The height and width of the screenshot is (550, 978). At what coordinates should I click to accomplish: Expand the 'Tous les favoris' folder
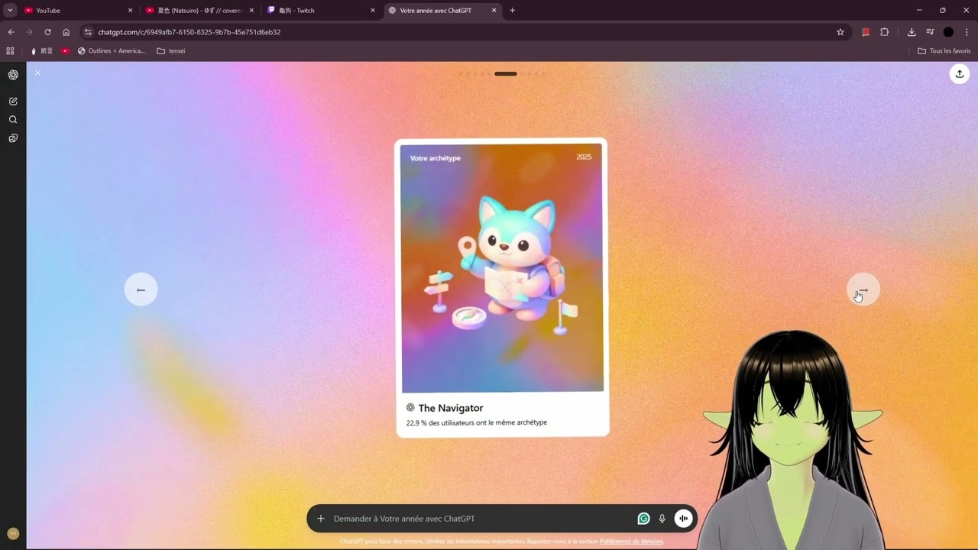coord(944,51)
